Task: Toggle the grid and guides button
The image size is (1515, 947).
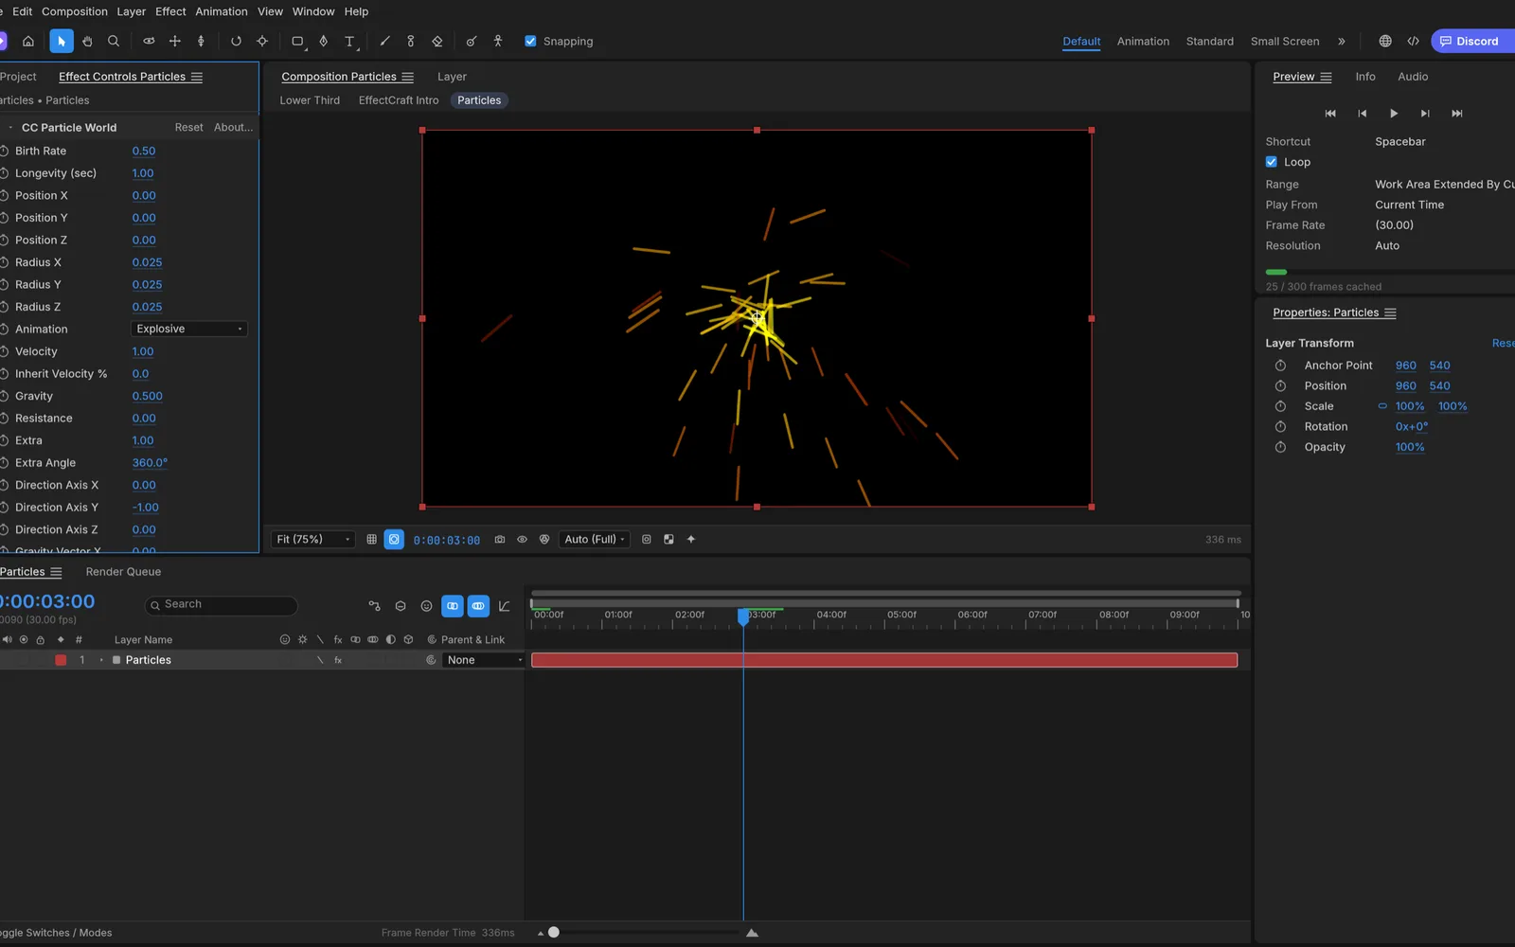Action: (x=371, y=540)
